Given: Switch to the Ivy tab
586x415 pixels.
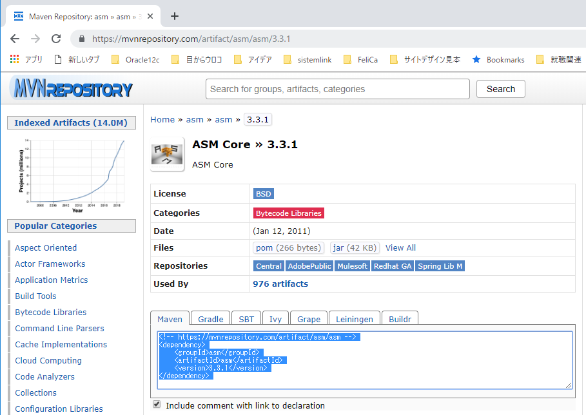Looking at the screenshot, I should pyautogui.click(x=275, y=319).
